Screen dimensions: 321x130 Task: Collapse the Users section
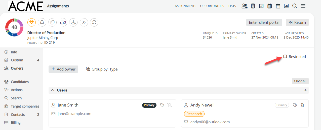(x=53, y=90)
